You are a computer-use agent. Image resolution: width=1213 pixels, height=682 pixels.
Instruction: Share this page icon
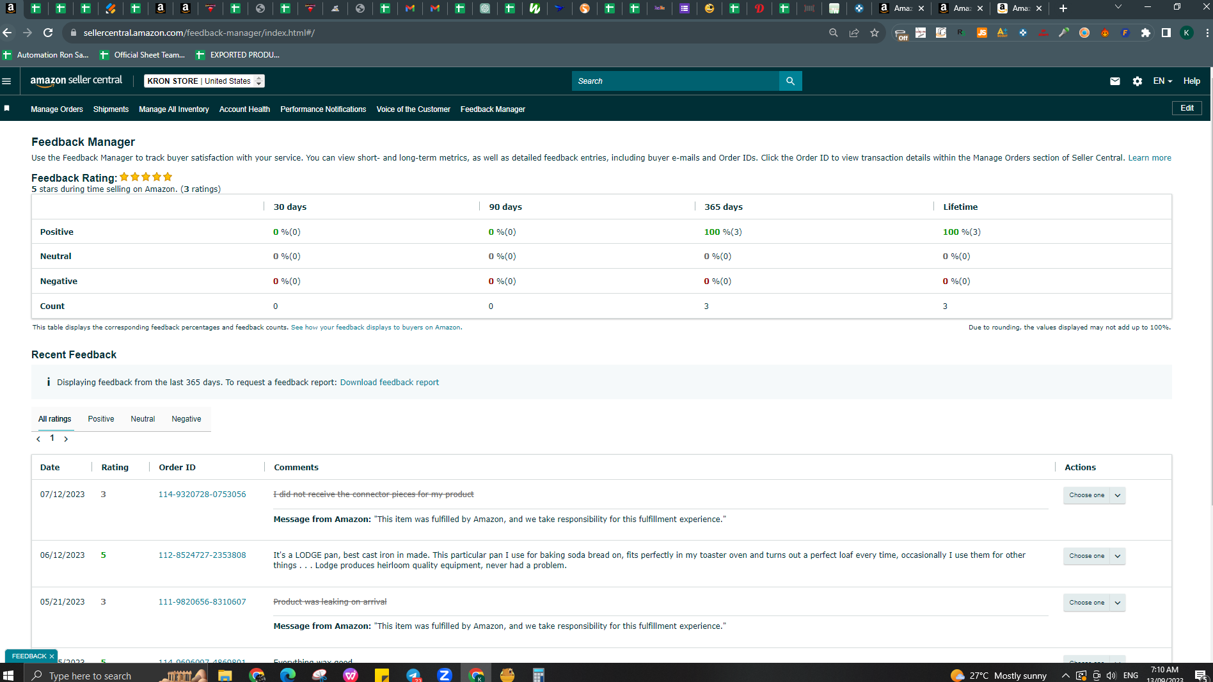pos(854,33)
